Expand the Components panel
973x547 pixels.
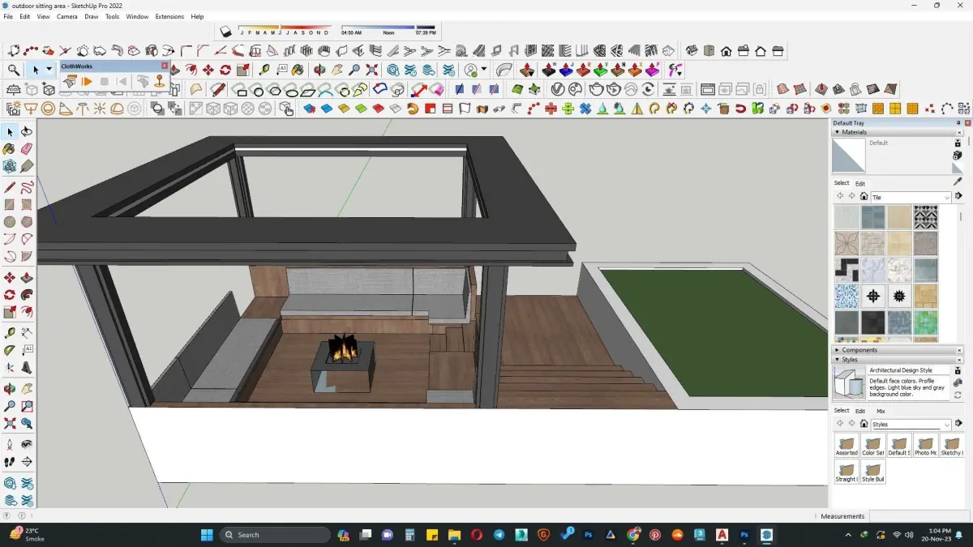(x=838, y=350)
